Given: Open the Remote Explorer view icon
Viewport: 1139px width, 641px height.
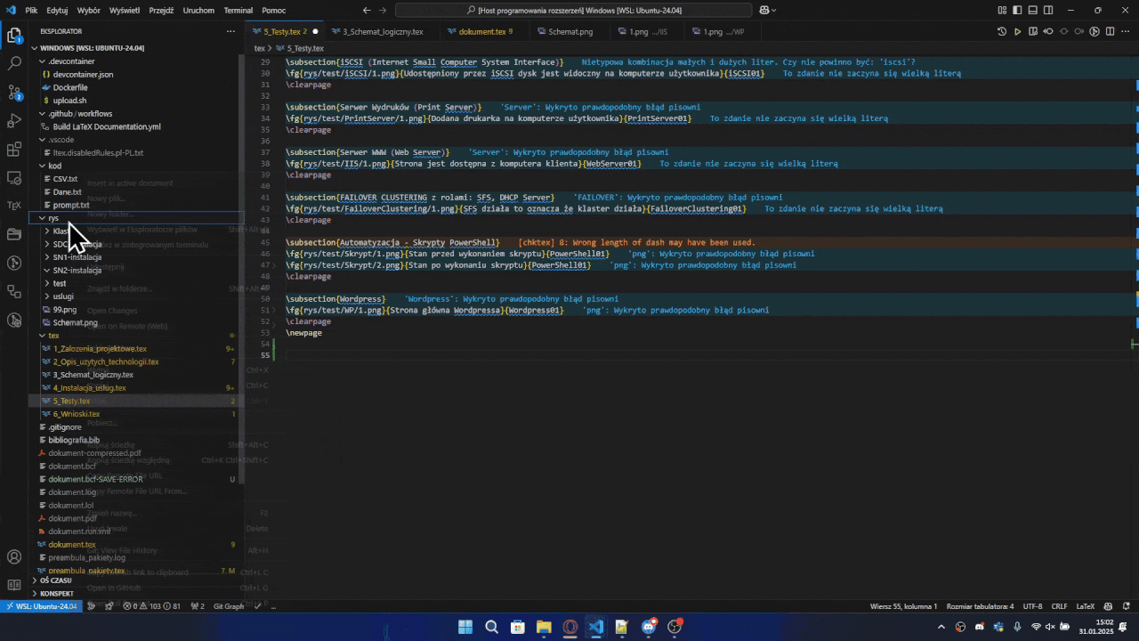Looking at the screenshot, I should tap(14, 178).
